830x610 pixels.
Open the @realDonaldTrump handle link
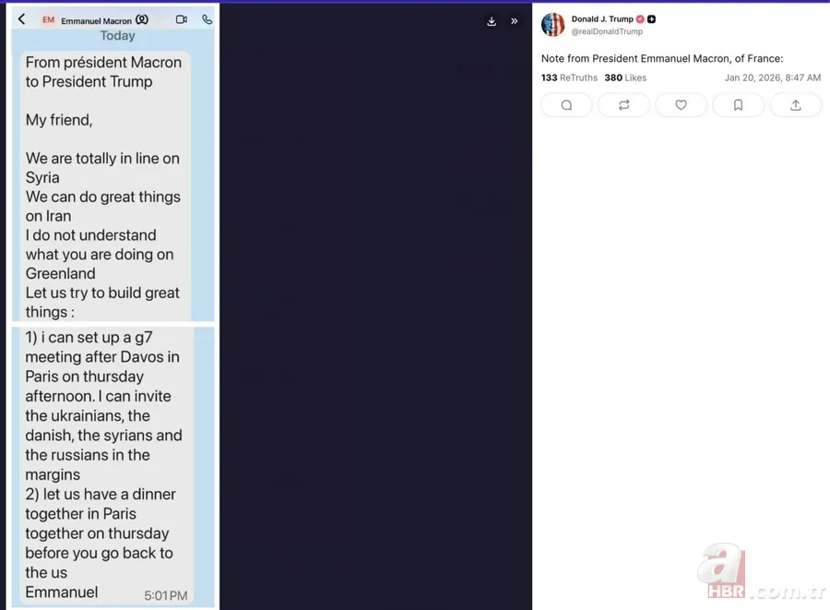tap(607, 31)
